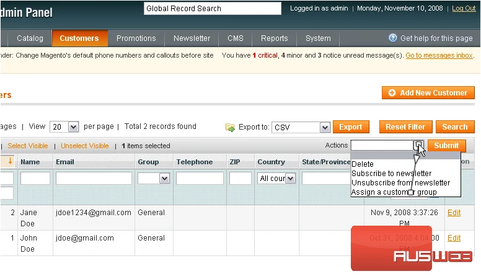The width and height of the screenshot is (481, 279).
Task: Choose Delete from Actions list
Action: (406, 164)
